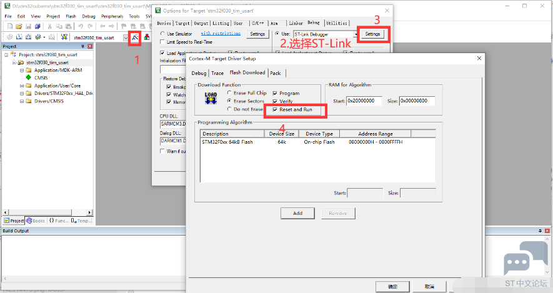This screenshot has width=553, height=293.
Task: Select Use Simulator radio button
Action: point(162,34)
